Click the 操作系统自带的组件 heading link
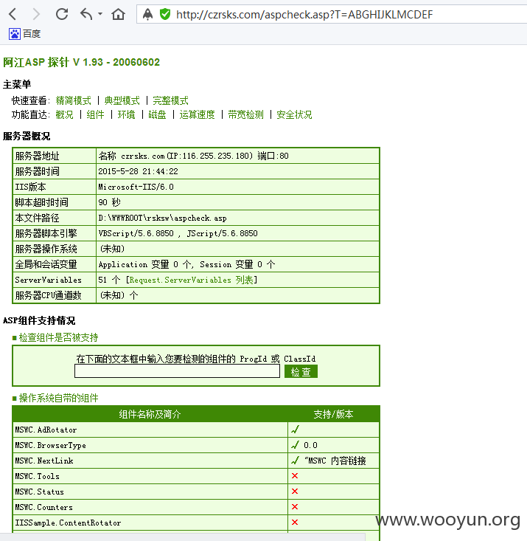The width and height of the screenshot is (527, 541). click(x=58, y=398)
